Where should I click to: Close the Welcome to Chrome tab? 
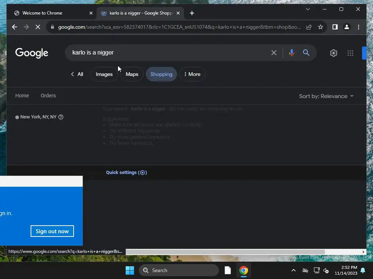91,13
